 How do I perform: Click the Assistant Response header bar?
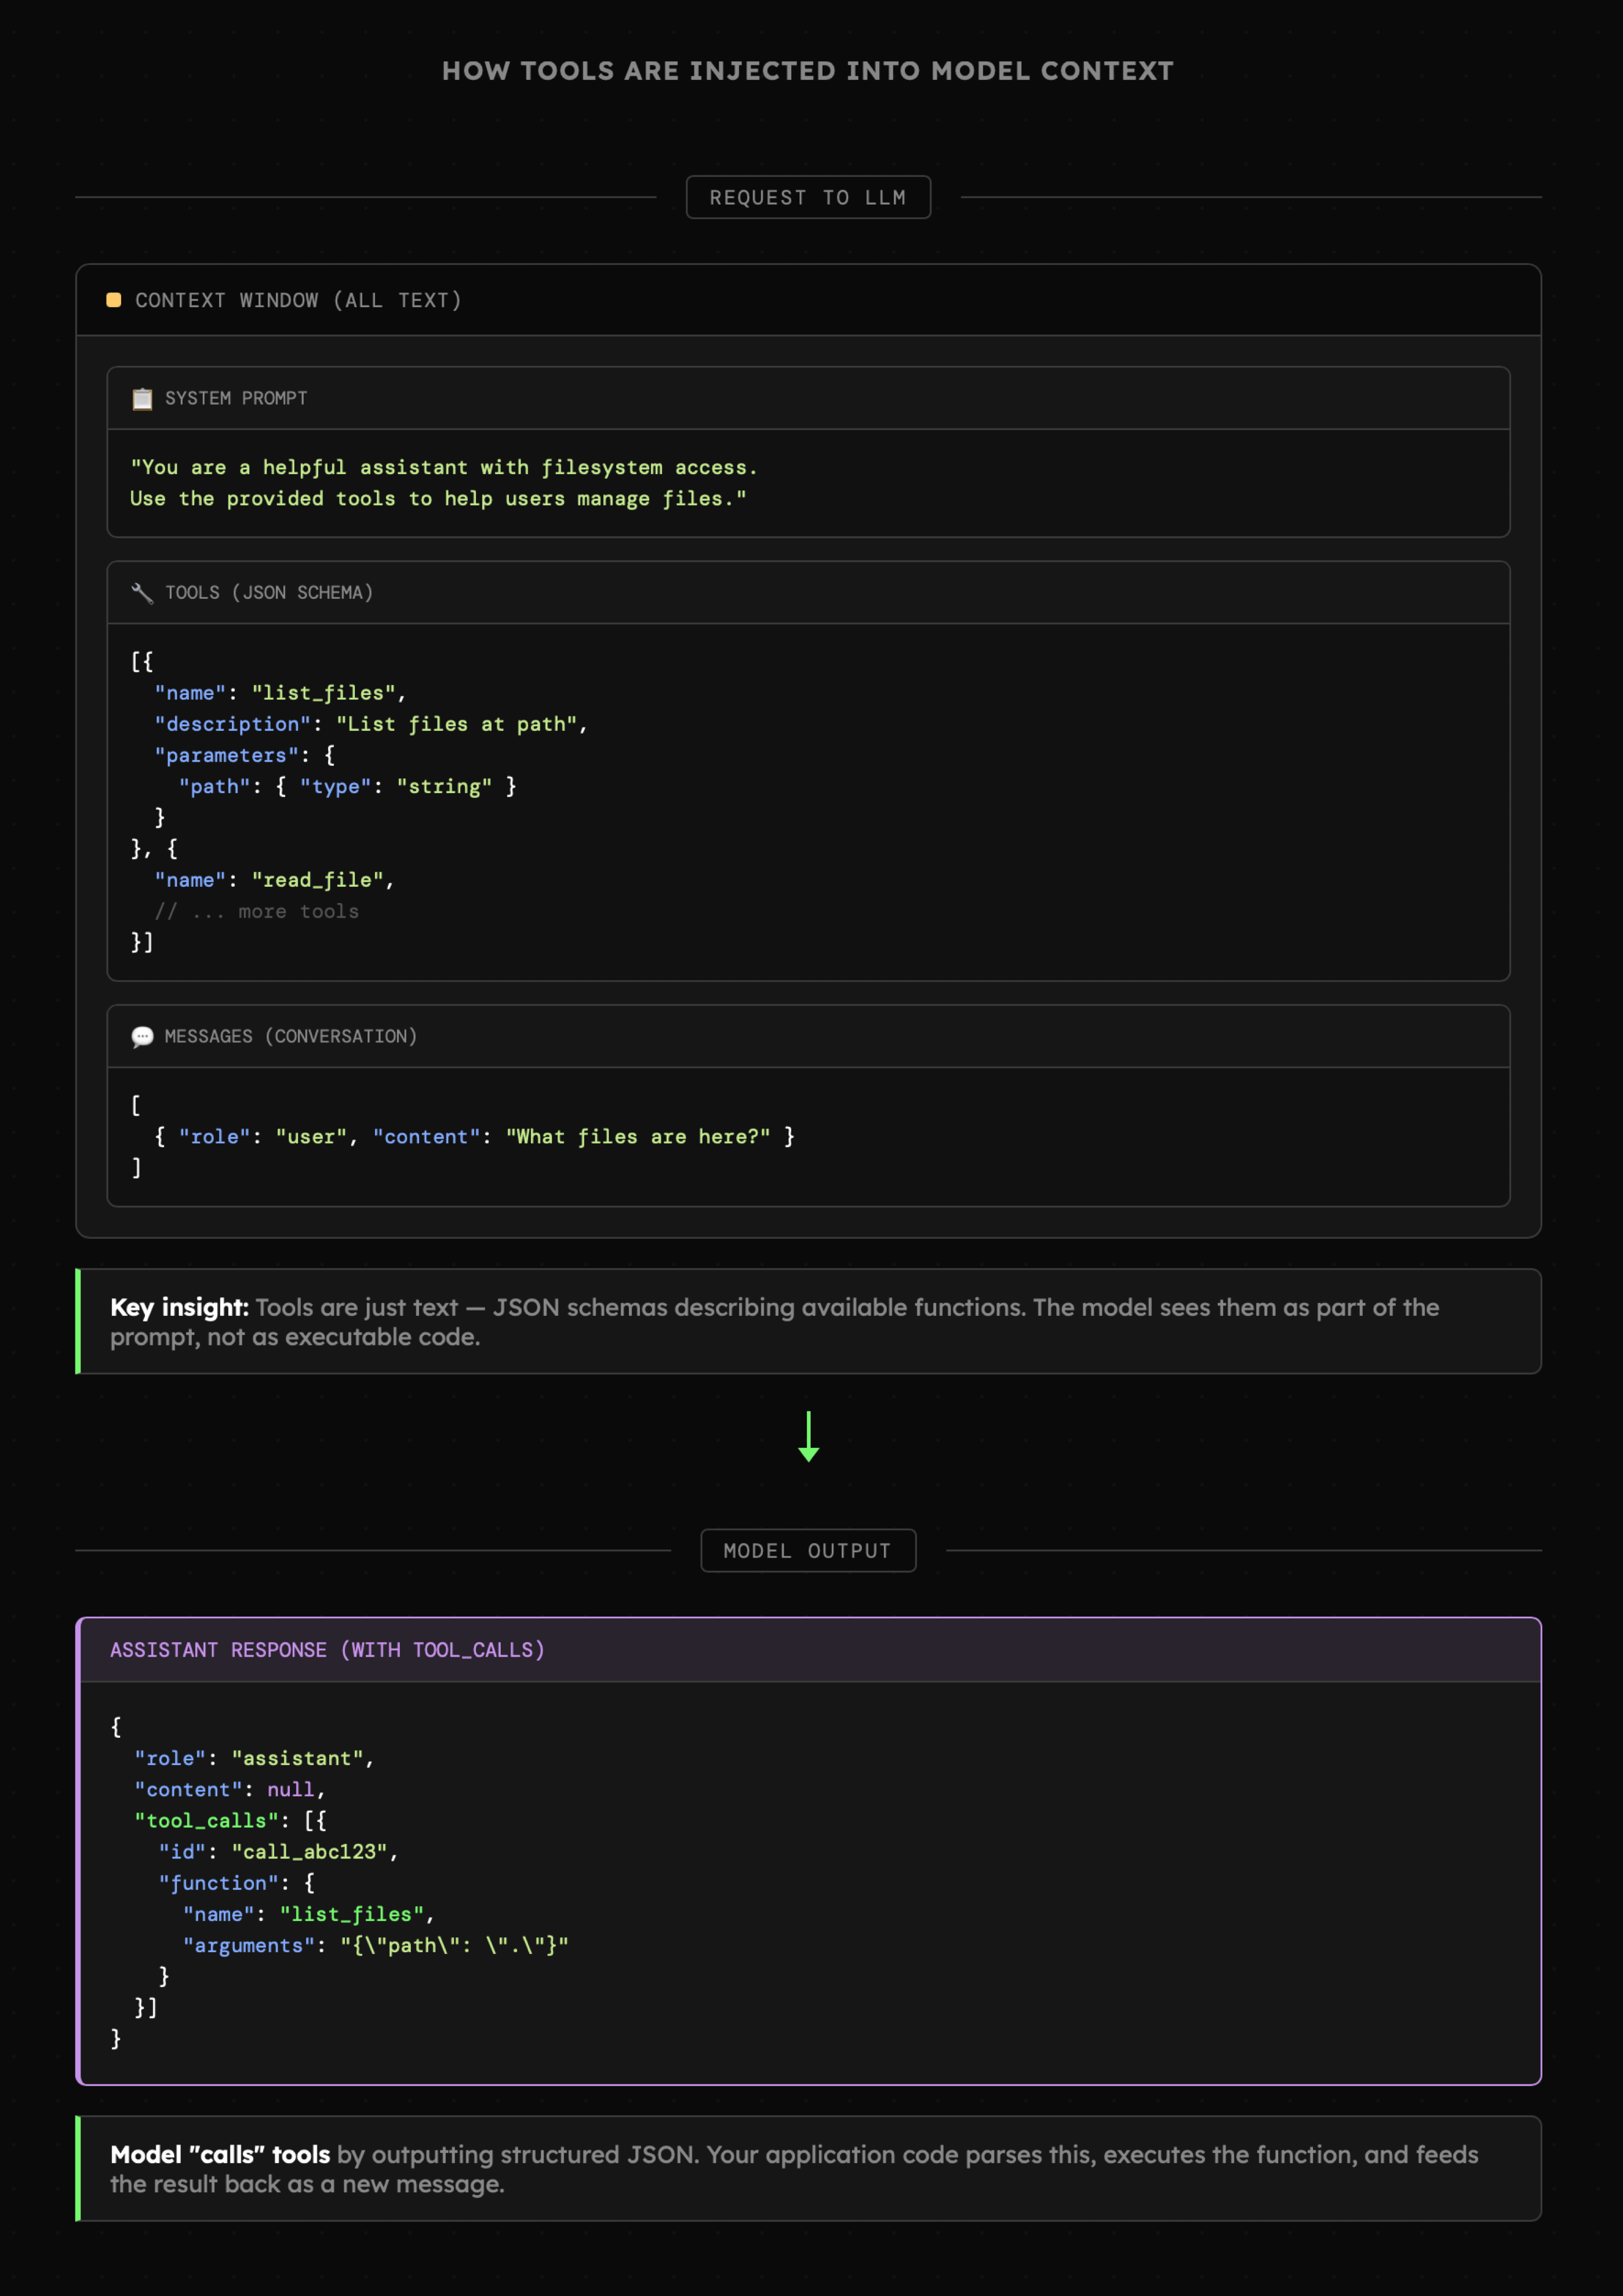[327, 1650]
